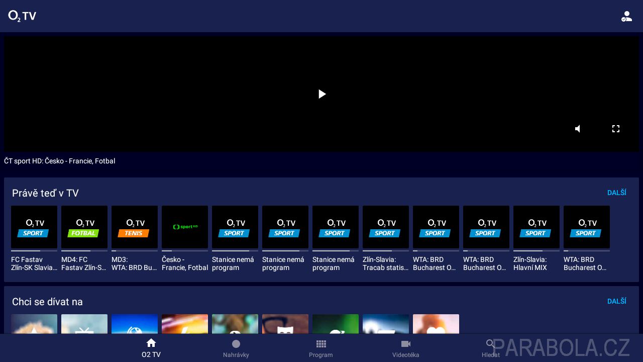Select the heart-icon category thumbnail
Image resolution: width=643 pixels, height=362 pixels.
tap(436, 324)
